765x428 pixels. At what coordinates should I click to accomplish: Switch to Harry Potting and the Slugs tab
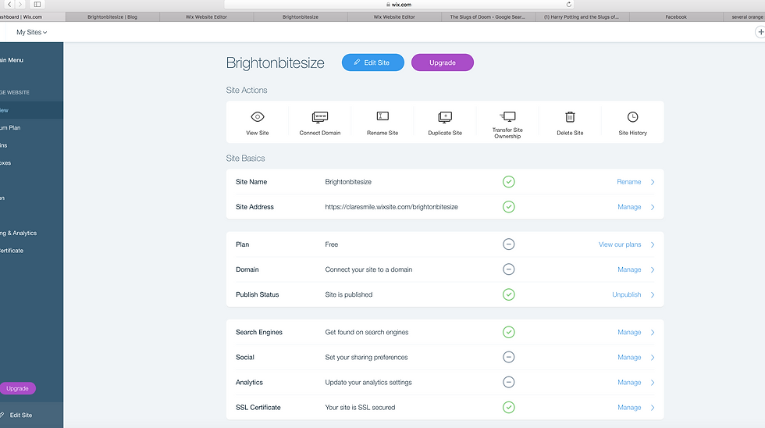click(582, 16)
